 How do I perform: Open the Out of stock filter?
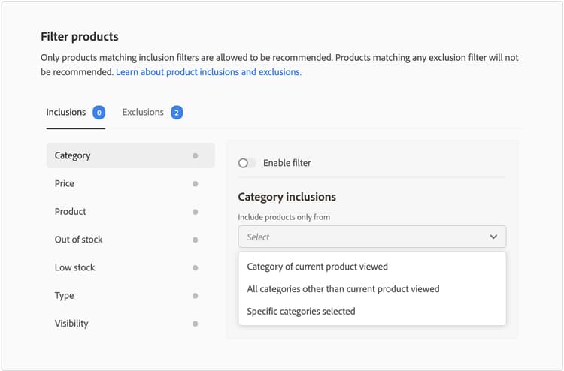coord(78,240)
